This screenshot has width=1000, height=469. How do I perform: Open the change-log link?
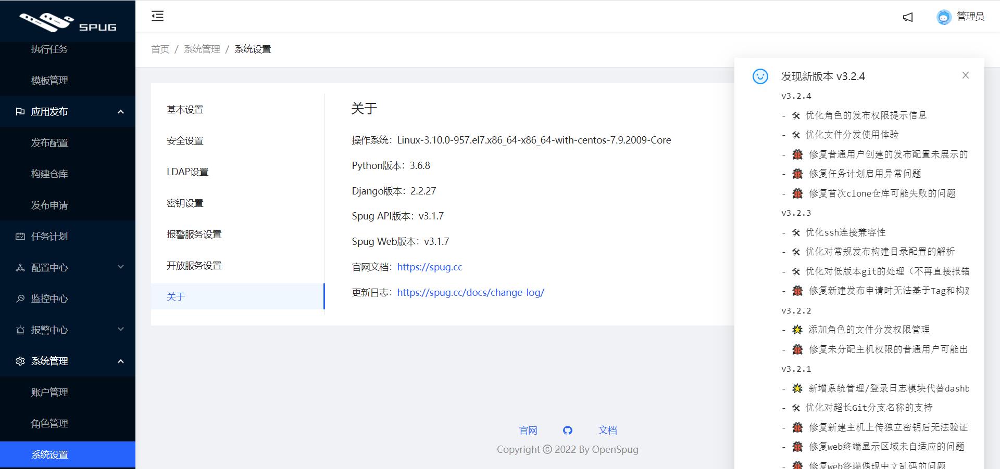coord(471,292)
